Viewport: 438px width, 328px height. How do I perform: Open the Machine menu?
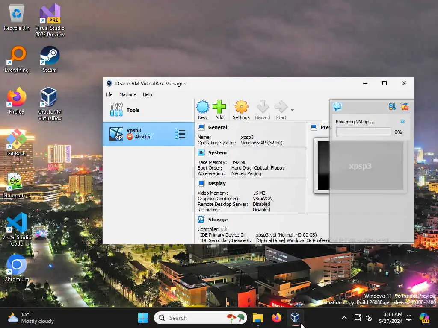[127, 94]
